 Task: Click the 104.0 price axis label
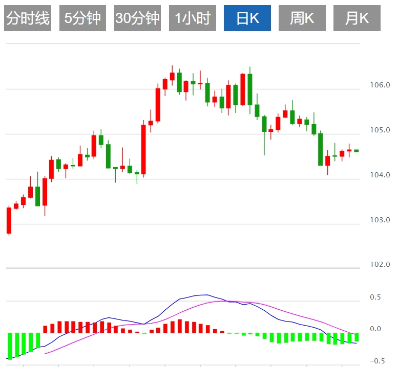pyautogui.click(x=380, y=175)
